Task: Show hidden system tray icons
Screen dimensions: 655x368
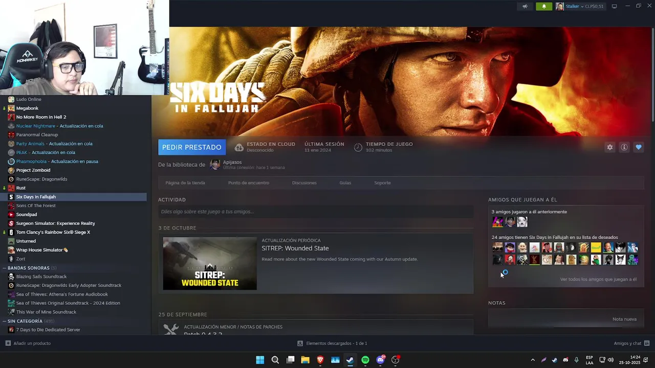Action: pos(532,360)
